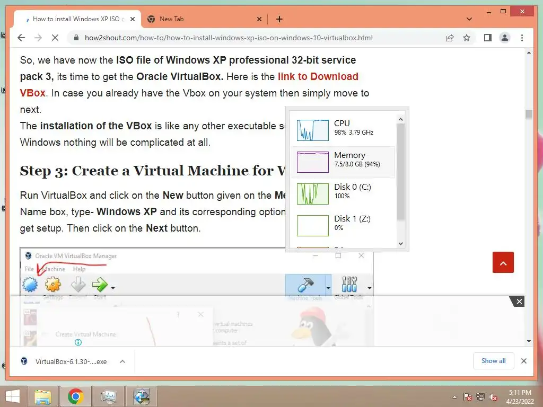Click the Machine Tools hammer icon
This screenshot has height=407, width=543.
[305, 285]
